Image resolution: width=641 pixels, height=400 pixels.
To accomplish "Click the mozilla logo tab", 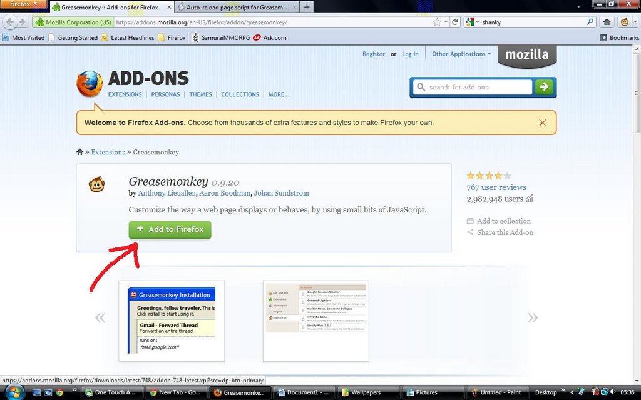I will [527, 55].
